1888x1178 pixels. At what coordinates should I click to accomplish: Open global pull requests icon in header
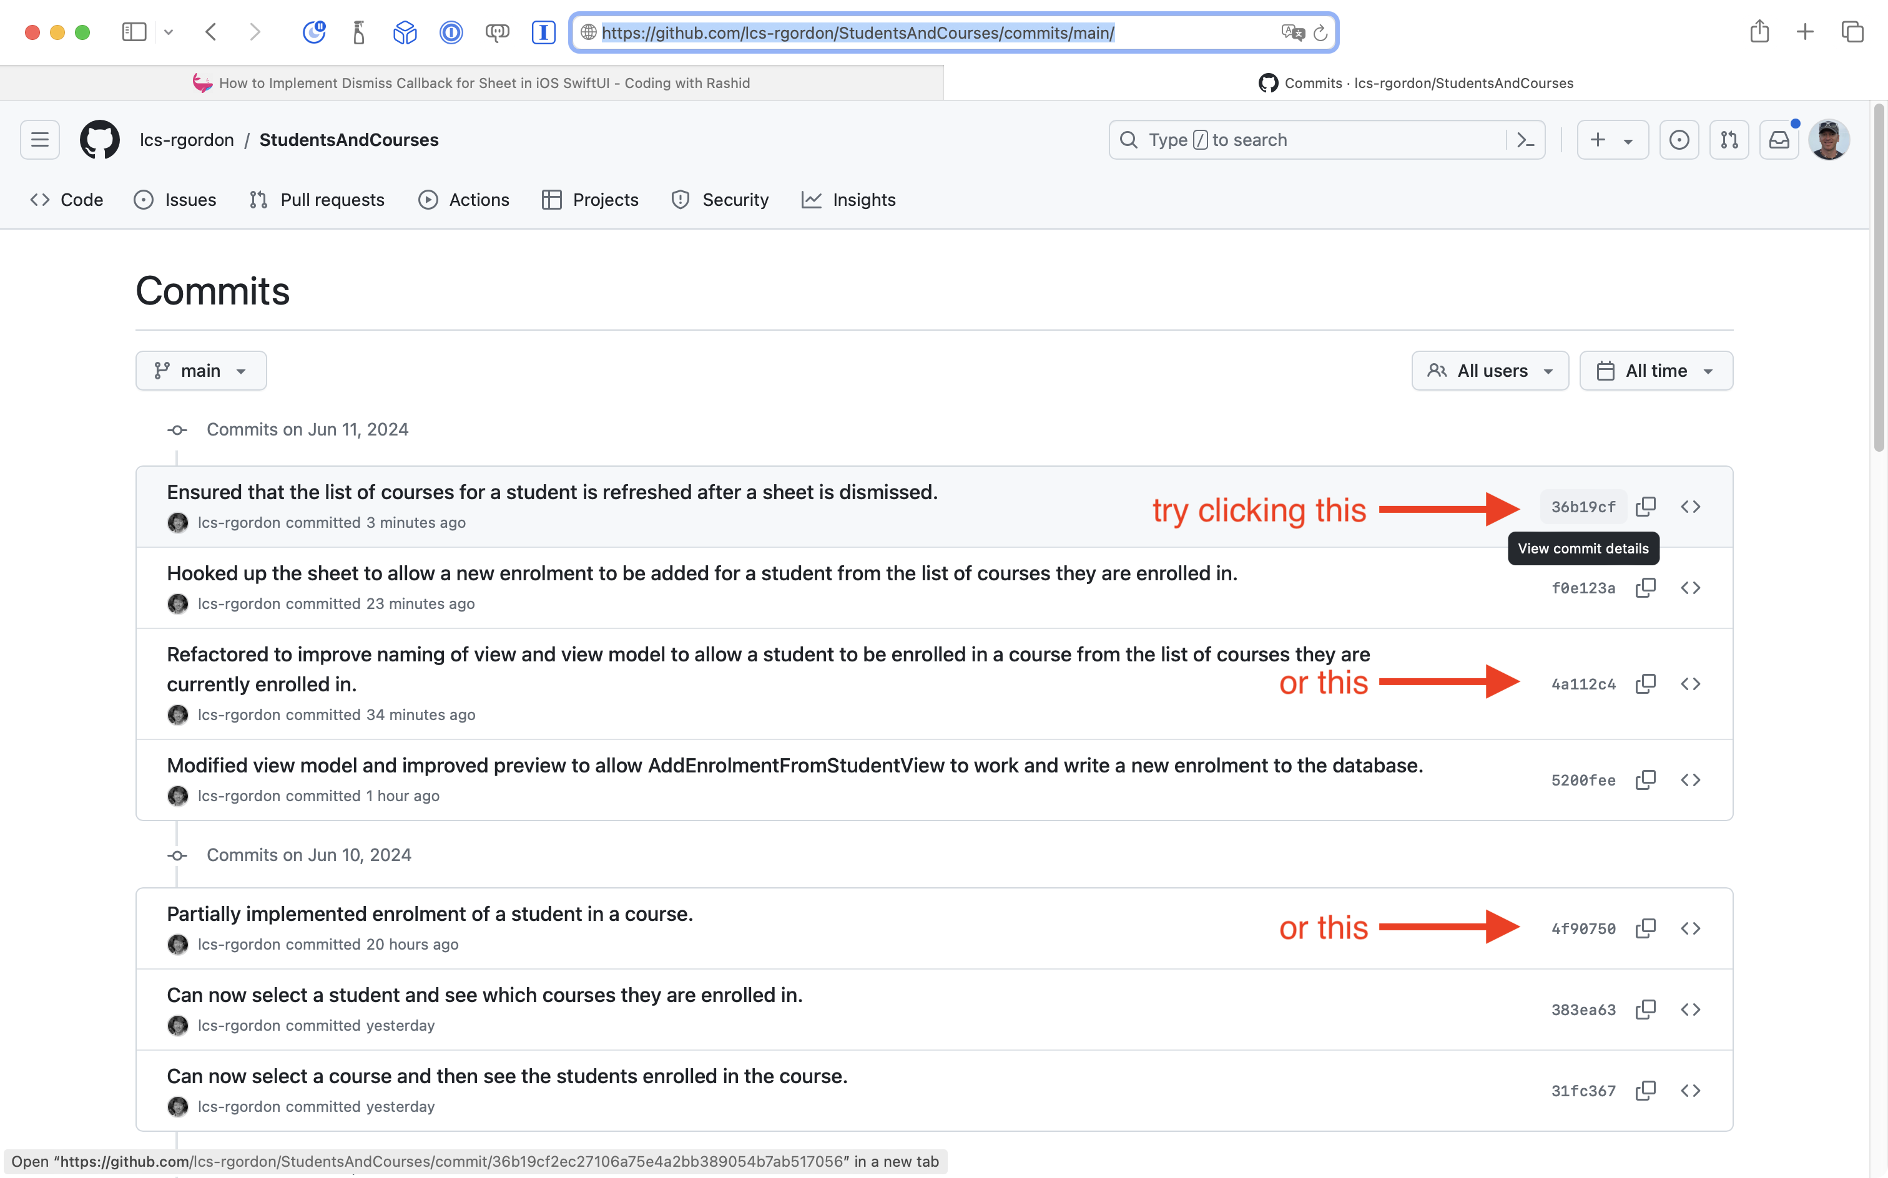[1729, 140]
